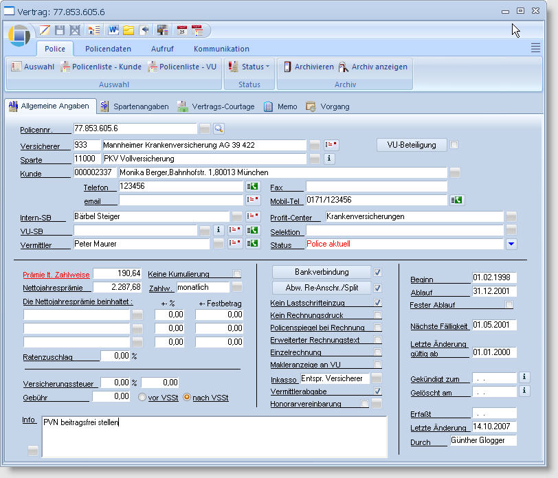
Task: Click the info icon beside Gekündigt zum
Action: coord(524,377)
